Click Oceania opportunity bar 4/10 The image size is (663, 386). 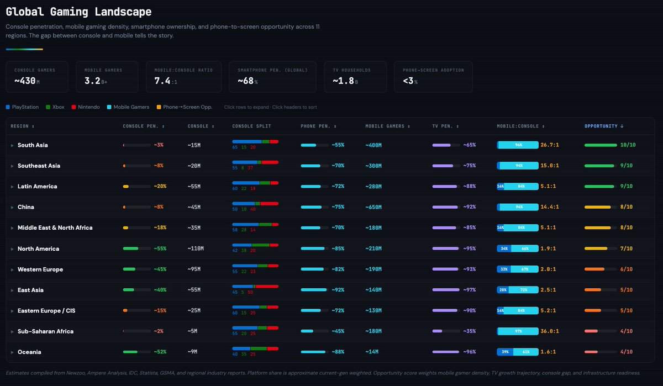[601, 352]
